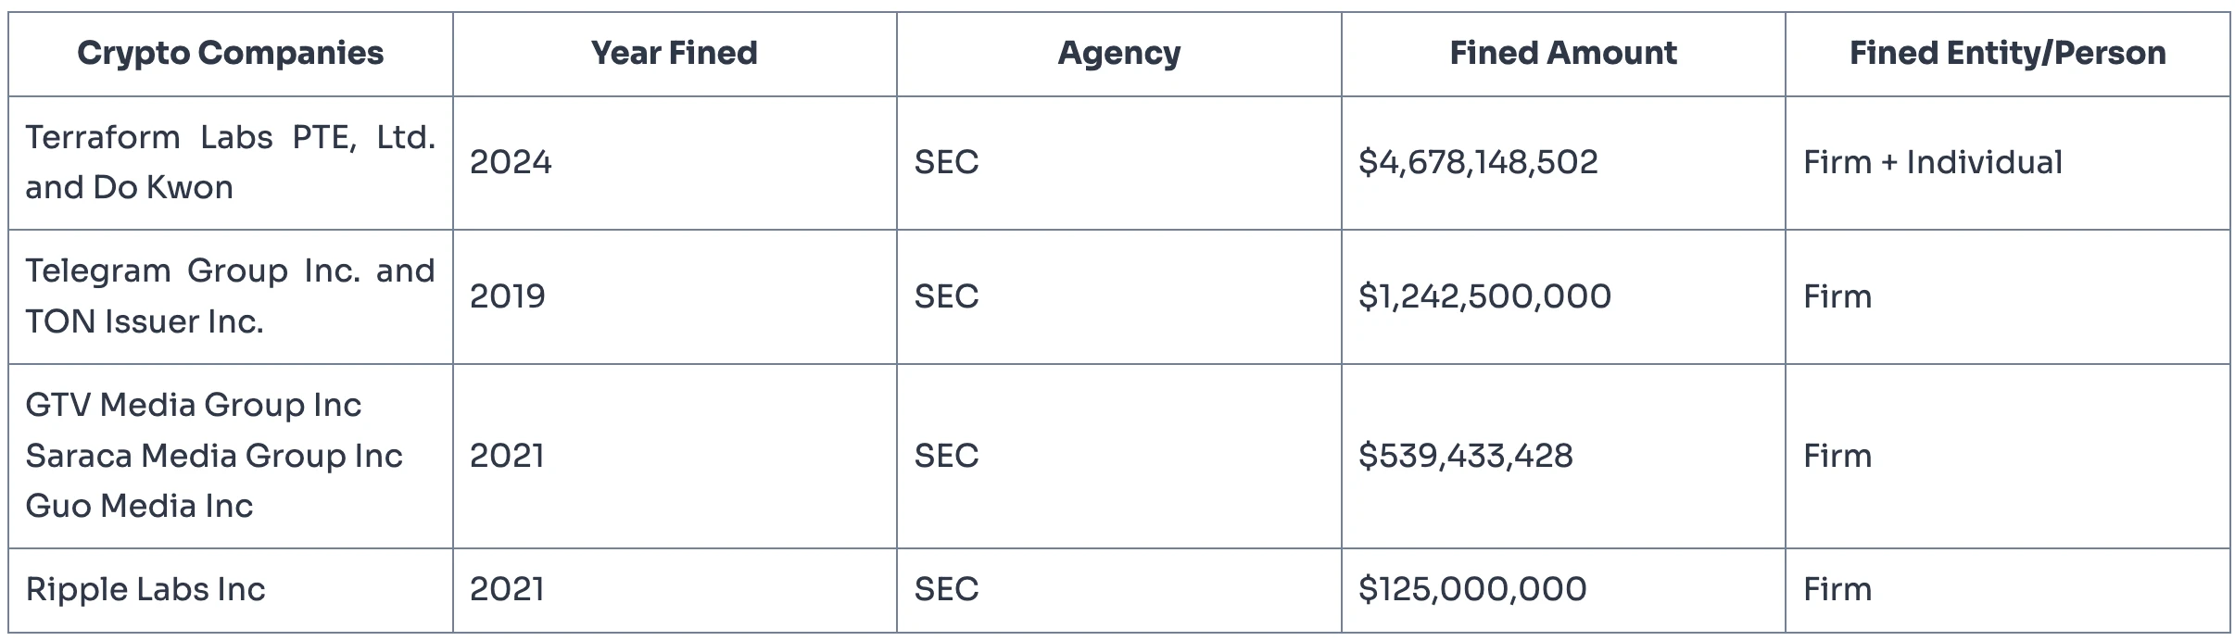The image size is (2235, 641).
Task: Click the Agency column header
Action: coord(1118,54)
